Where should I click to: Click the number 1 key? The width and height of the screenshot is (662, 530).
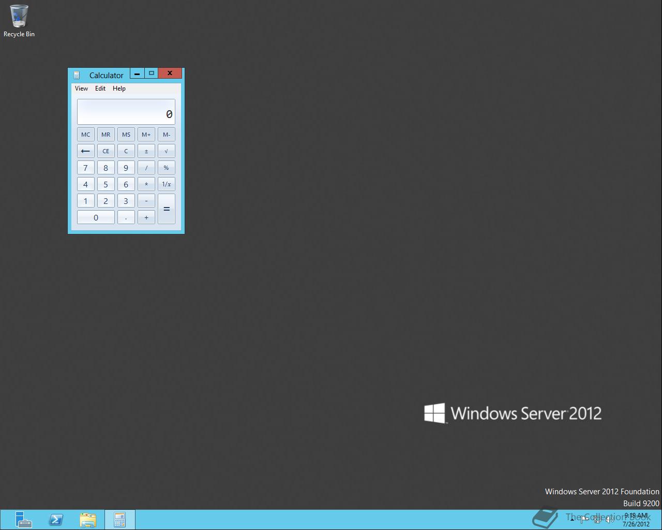click(86, 201)
